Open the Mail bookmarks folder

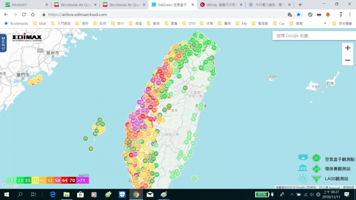pos(40,23)
